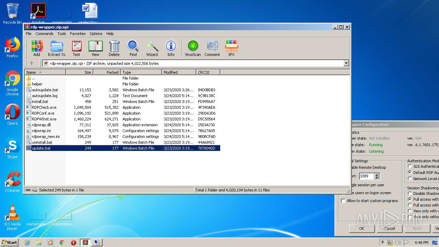439x247 pixels.
Task: Open the archive Comment tool
Action: 212,48
